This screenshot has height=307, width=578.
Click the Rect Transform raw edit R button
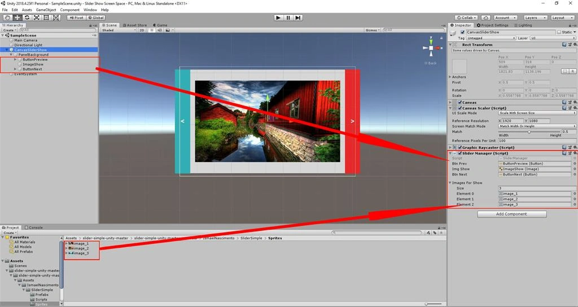572,71
